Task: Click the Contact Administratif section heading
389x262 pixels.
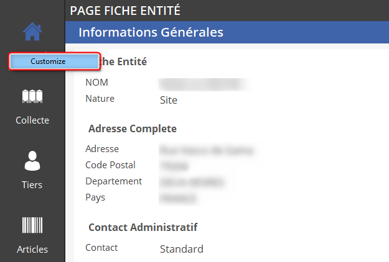Action: click(x=143, y=227)
